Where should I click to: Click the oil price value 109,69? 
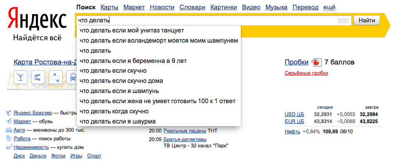coord(330,131)
